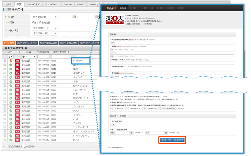Click the Ra mall icon in row P005293691

(x=17, y=61)
